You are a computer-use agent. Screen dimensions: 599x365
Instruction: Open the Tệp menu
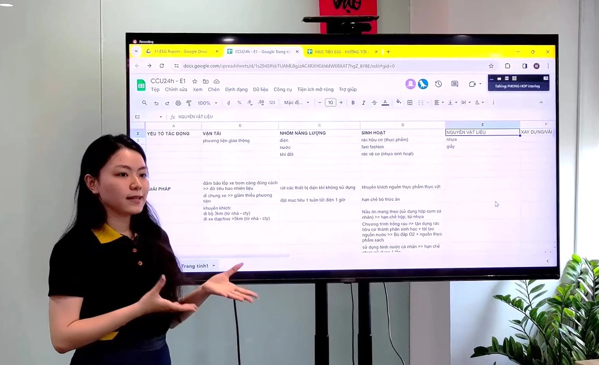tap(155, 89)
